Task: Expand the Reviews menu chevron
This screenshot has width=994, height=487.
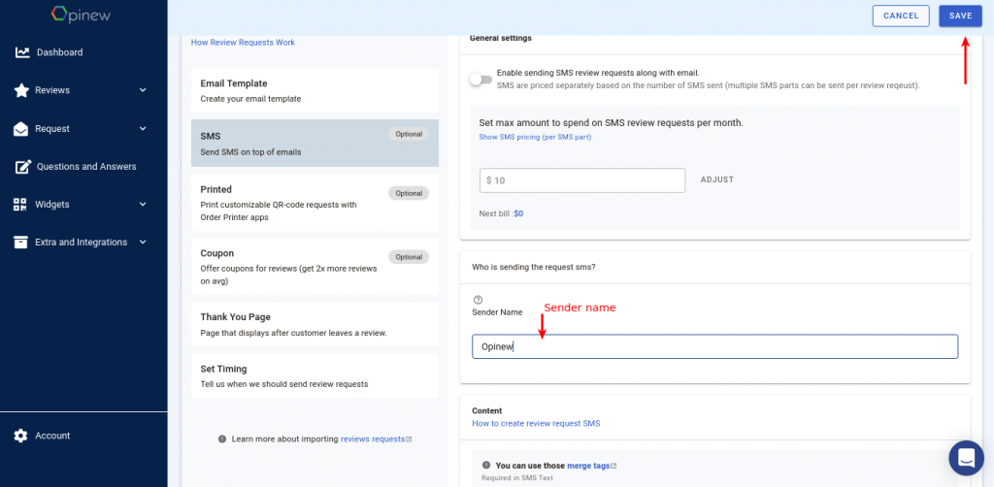Action: click(143, 90)
